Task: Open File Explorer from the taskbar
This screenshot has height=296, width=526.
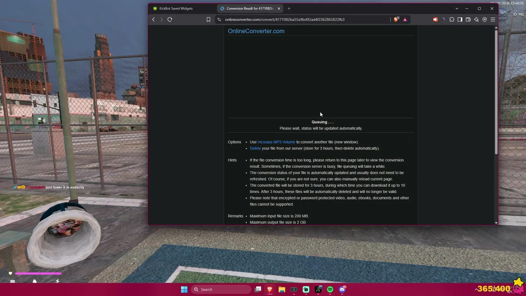Action: coord(282,289)
